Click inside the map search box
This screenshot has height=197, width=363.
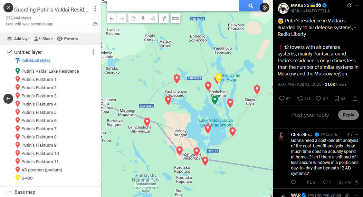173,6
